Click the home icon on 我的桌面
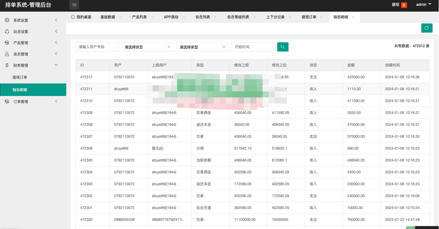This screenshot has width=439, height=229. [73, 17]
